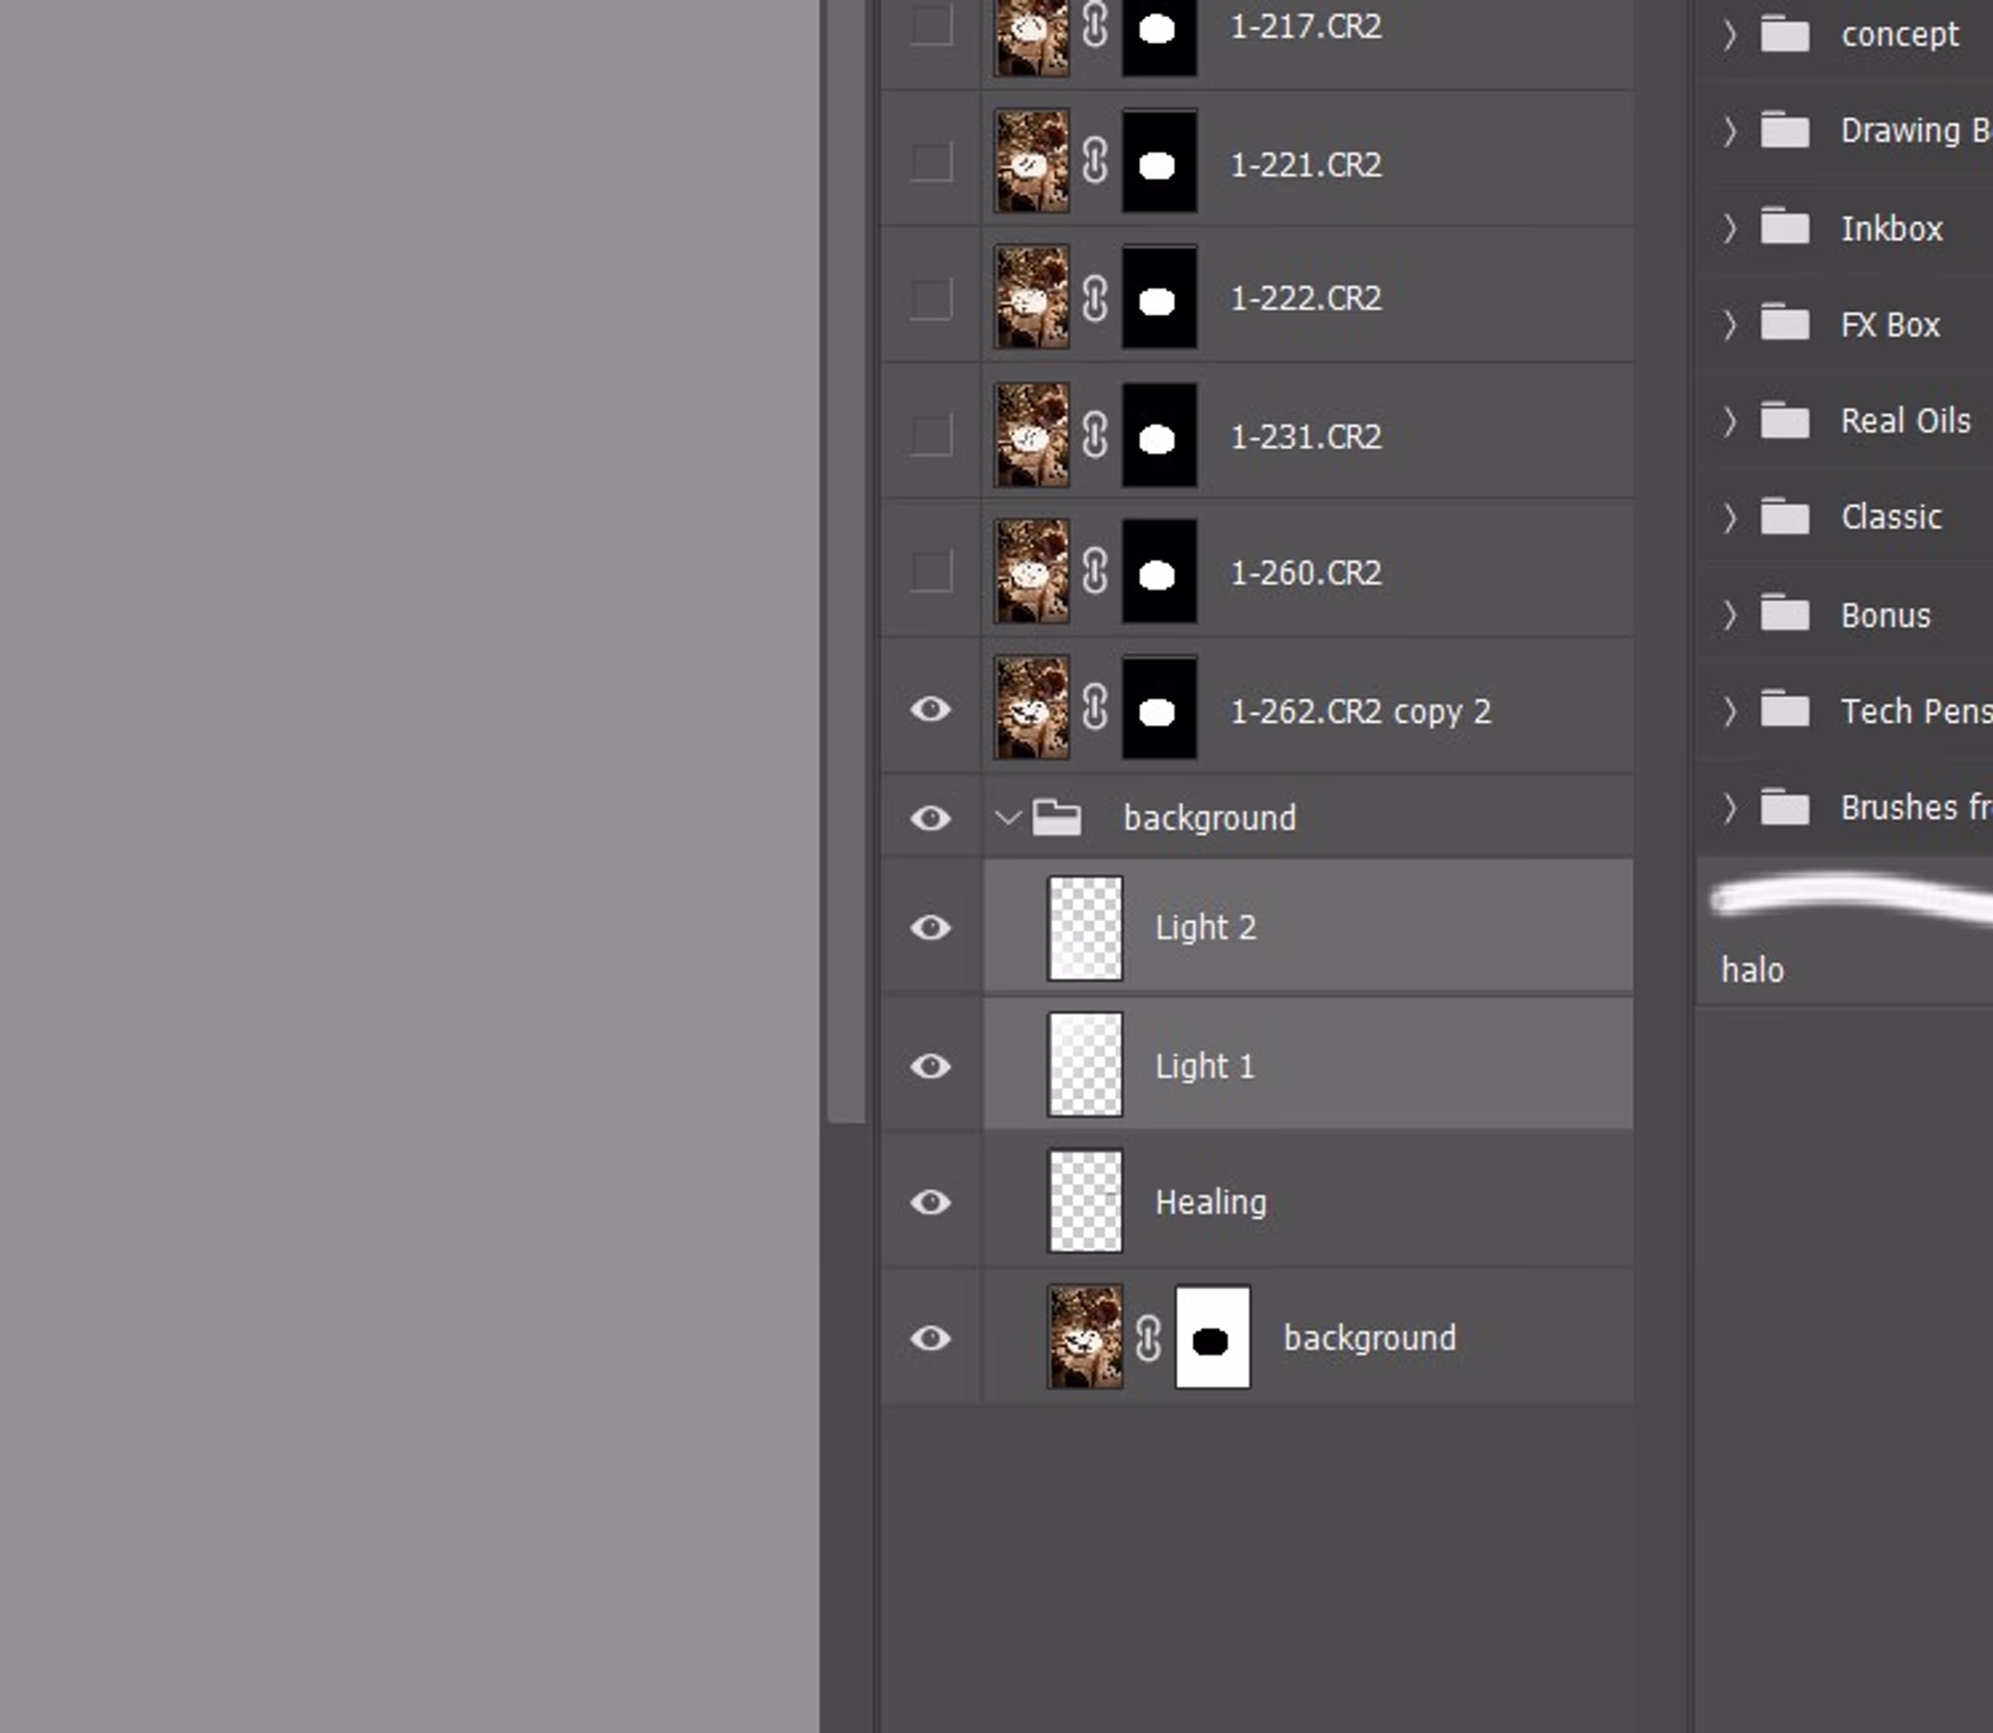
Task: Click the vertical scrollbar beside canvas
Action: pyautogui.click(x=846, y=558)
